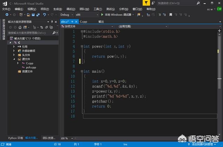The width and height of the screenshot is (223, 147).
Task: Click the send feedback icon
Action: tap(153, 3)
